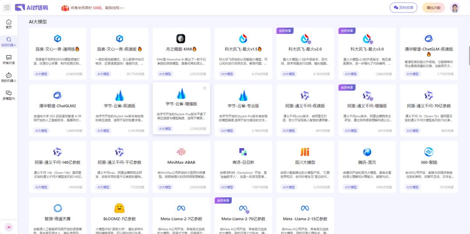Click the 百度-文心一言-通用版 logo icon

click(x=57, y=38)
